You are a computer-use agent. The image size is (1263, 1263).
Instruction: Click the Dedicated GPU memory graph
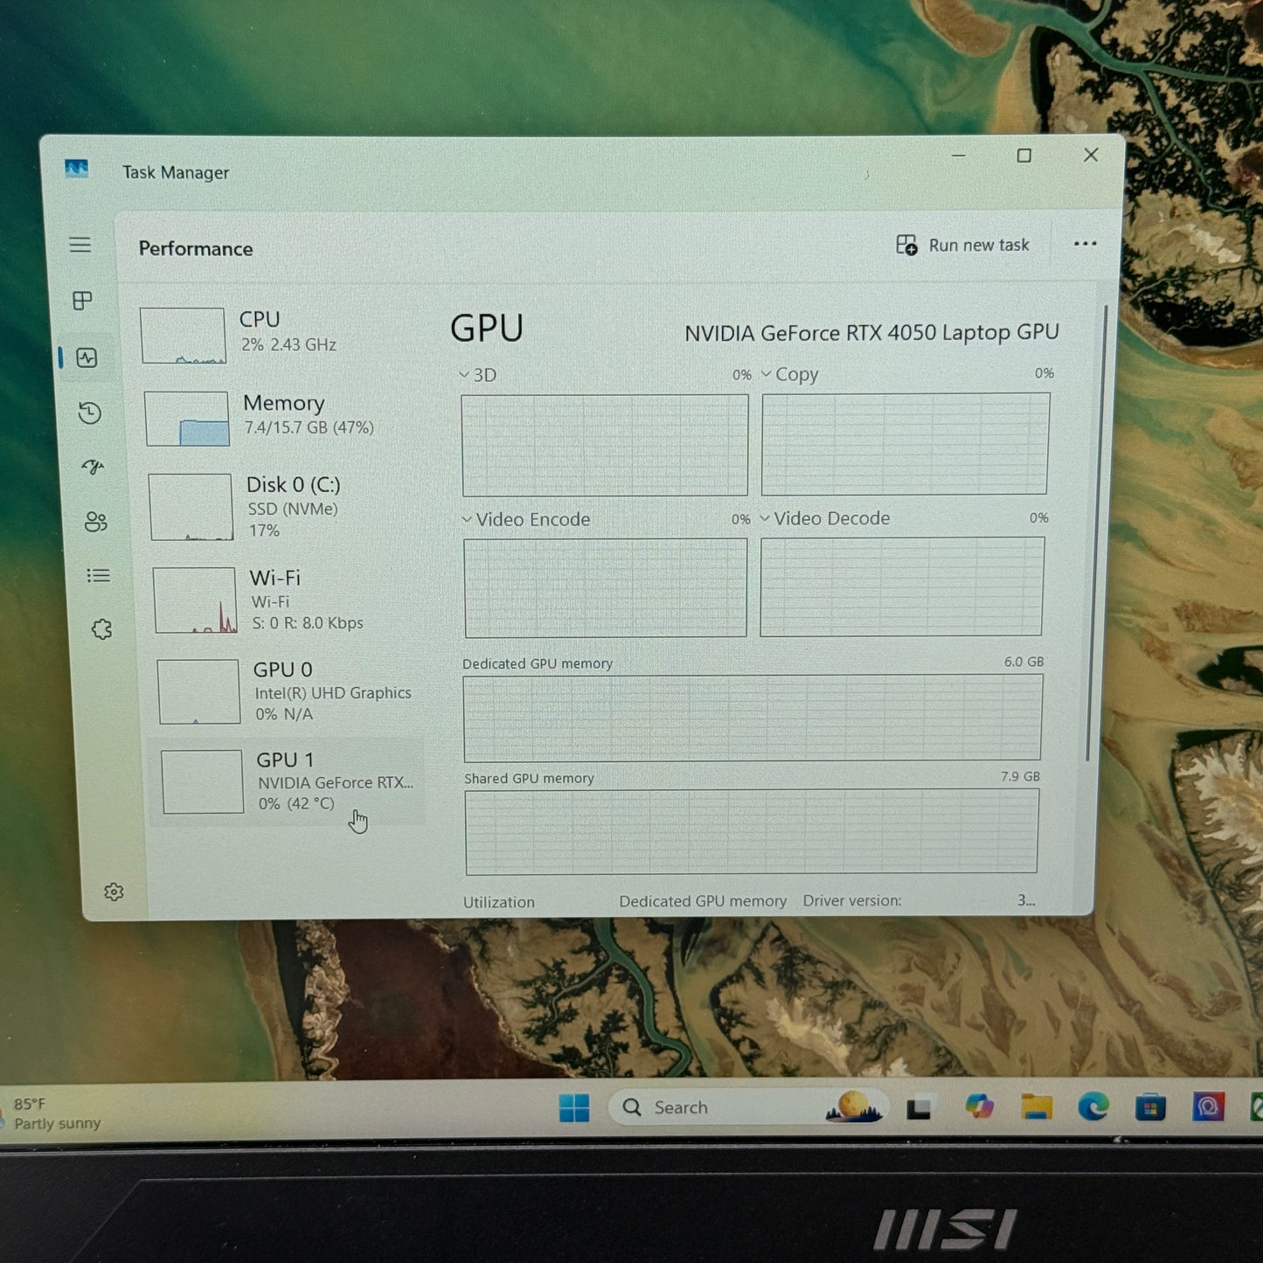coord(753,718)
